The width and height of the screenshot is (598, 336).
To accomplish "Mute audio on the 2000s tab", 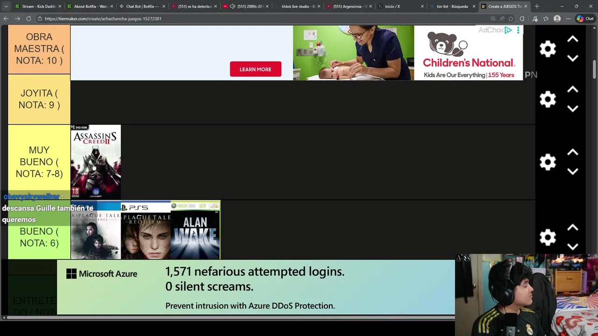I will 233,7.
